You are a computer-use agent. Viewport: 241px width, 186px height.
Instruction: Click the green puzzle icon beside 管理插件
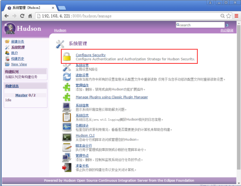(67, 87)
